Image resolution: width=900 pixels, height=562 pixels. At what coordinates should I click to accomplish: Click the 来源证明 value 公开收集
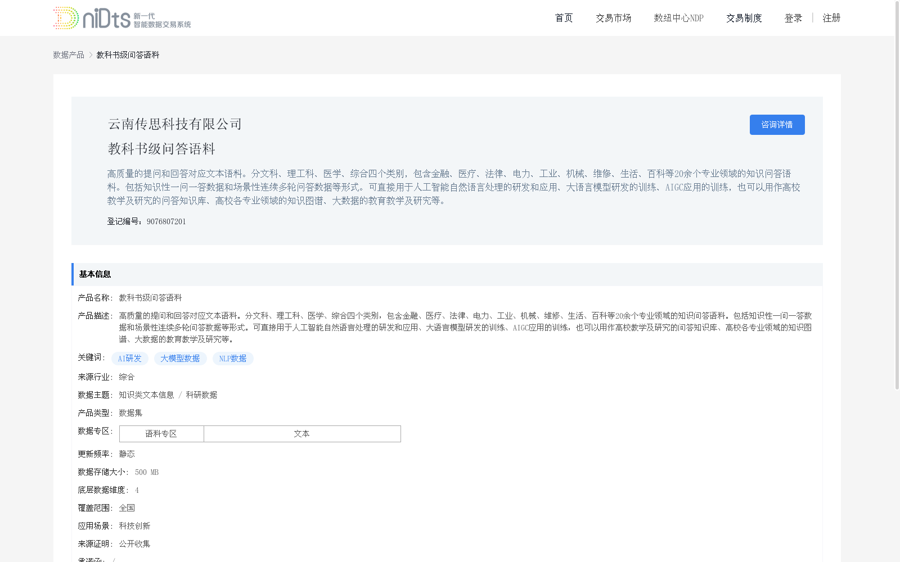[134, 544]
